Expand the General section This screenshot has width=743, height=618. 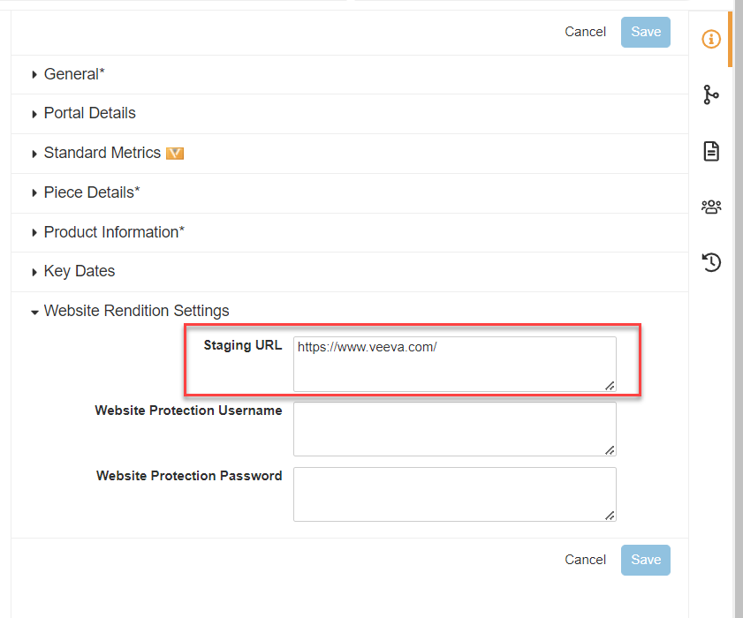[x=74, y=74]
